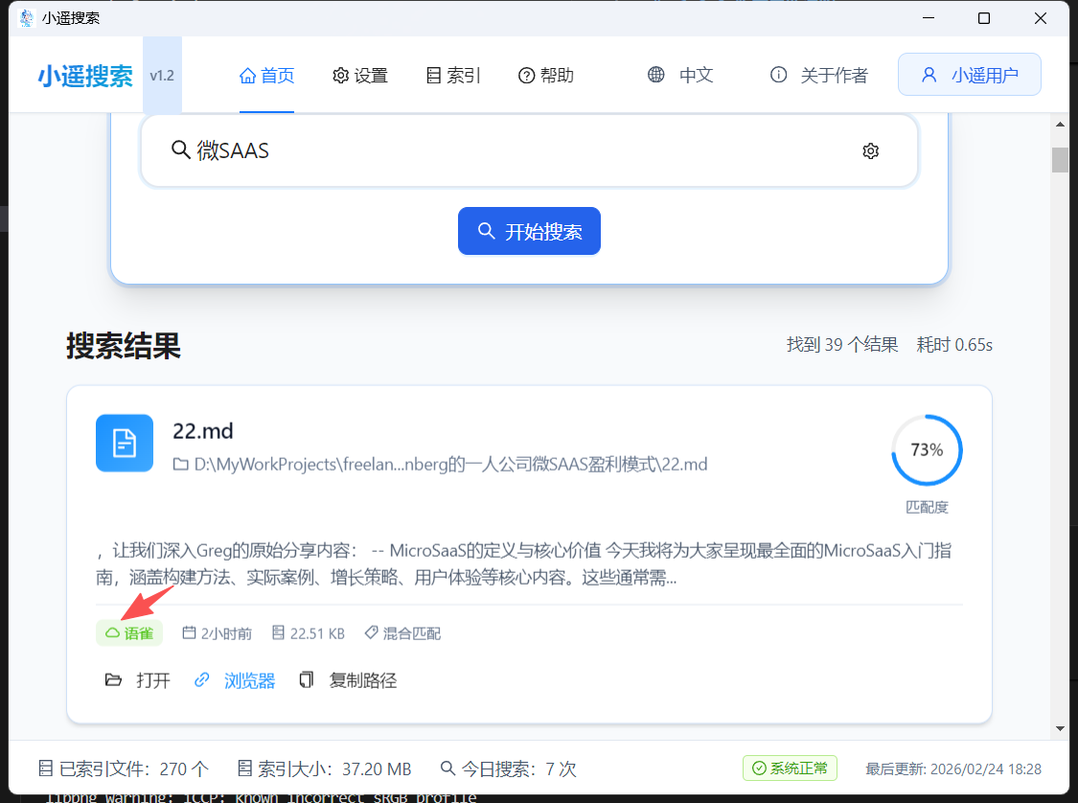The image size is (1078, 803).
Task: Copy the file path with 复制路径
Action: coord(349,680)
